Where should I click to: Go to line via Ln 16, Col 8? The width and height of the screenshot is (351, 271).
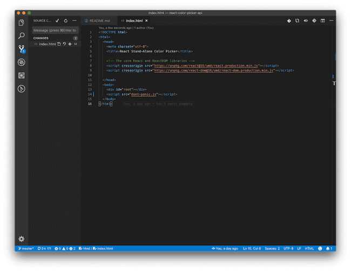click(x=252, y=248)
